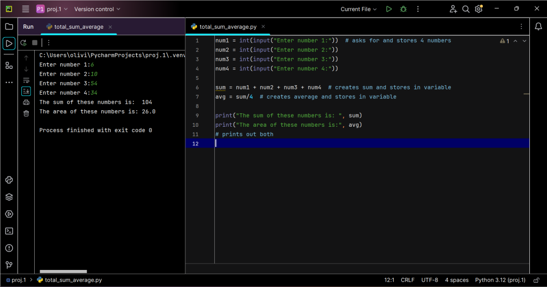Toggle scroll to end in console
The width and height of the screenshot is (547, 287).
(26, 91)
